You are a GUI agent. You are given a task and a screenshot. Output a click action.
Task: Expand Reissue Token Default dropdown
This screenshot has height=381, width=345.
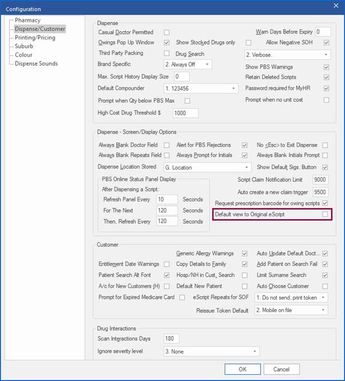click(x=291, y=310)
